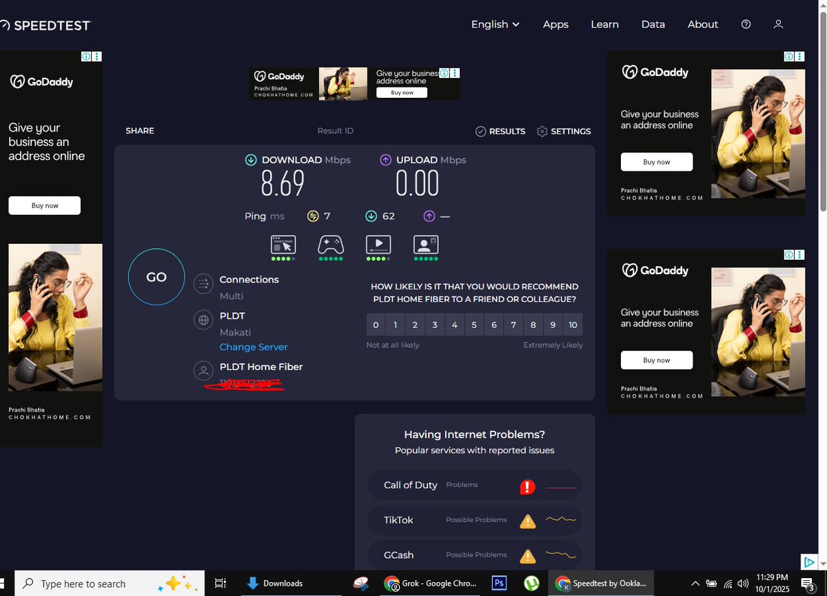827x596 pixels.
Task: Click the globe icon next to PLDT
Action: [x=203, y=320]
